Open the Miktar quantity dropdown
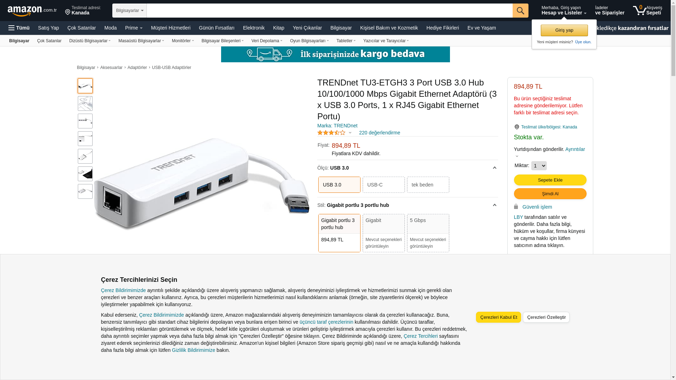Viewport: 676px width, 380px height. pyautogui.click(x=539, y=166)
